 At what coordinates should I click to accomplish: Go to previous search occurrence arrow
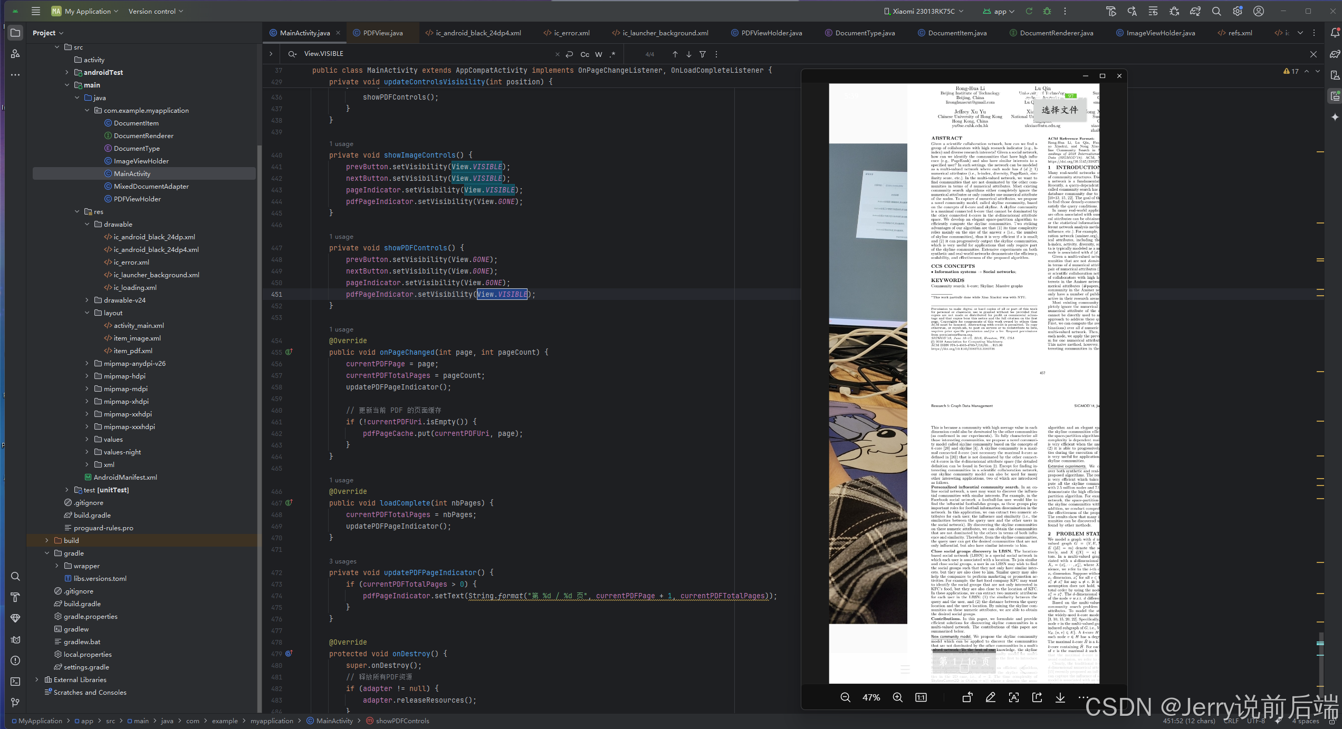[675, 54]
